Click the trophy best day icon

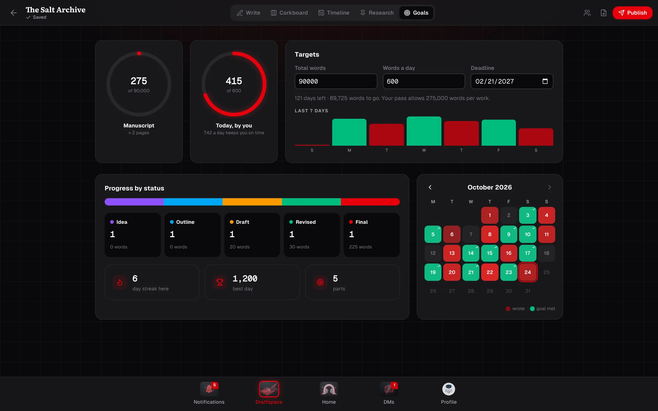click(220, 282)
